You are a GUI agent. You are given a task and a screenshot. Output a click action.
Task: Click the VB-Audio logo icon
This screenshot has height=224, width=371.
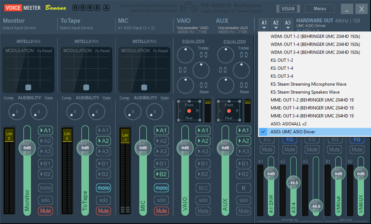(188, 8)
